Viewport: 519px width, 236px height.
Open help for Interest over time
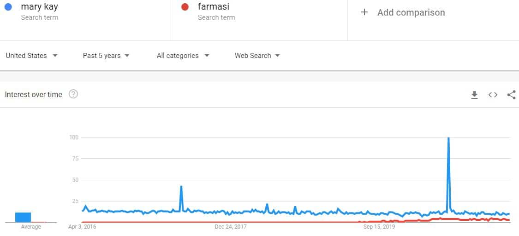pos(73,94)
